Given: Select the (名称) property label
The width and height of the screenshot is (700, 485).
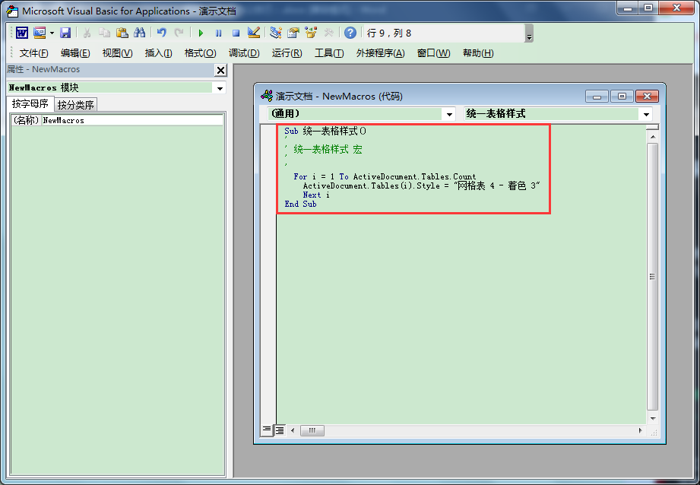Looking at the screenshot, I should pos(26,120).
